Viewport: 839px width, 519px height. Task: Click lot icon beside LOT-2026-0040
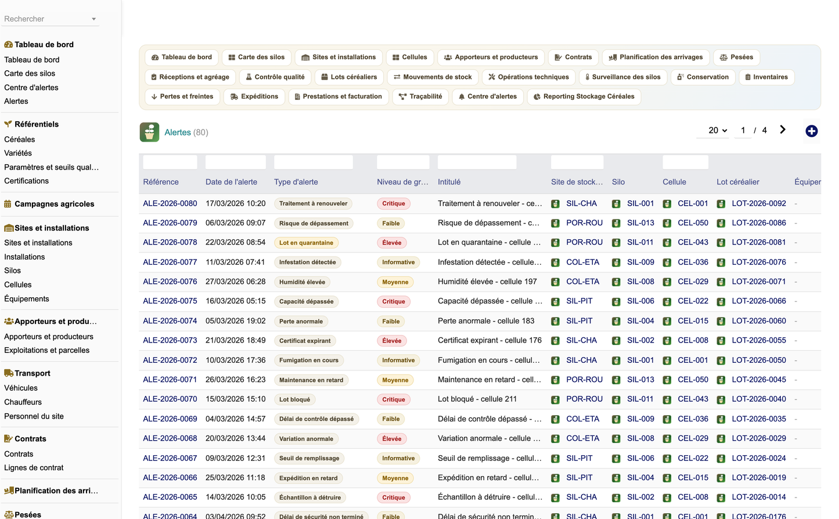tap(721, 399)
